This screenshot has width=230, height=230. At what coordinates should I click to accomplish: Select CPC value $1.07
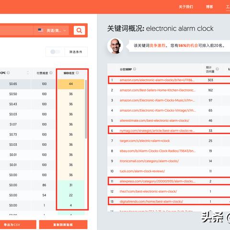(13, 124)
